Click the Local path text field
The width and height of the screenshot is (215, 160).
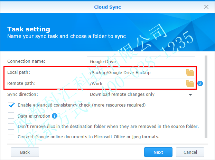(137, 72)
